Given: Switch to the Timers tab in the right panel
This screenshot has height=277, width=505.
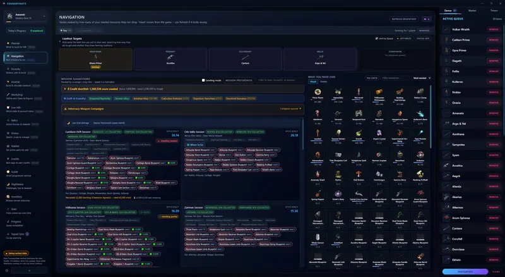Looking at the screenshot, I should coord(494,11).
